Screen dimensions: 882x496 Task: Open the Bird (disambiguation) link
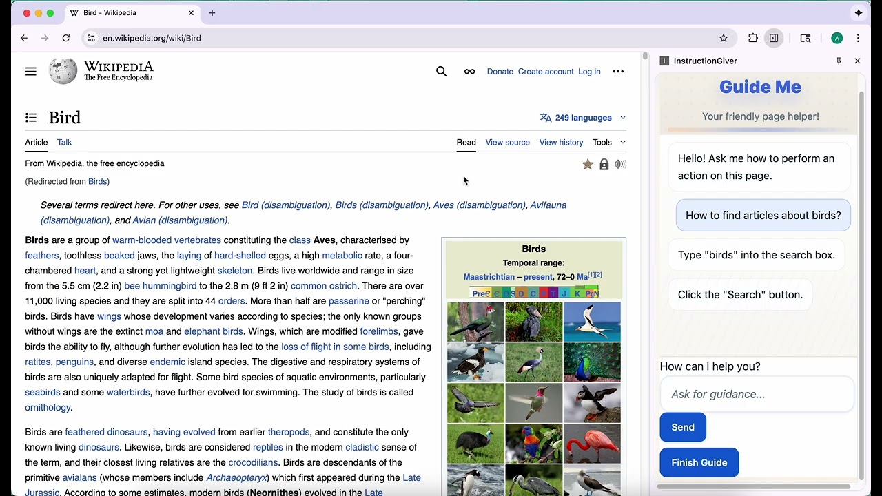coord(286,205)
